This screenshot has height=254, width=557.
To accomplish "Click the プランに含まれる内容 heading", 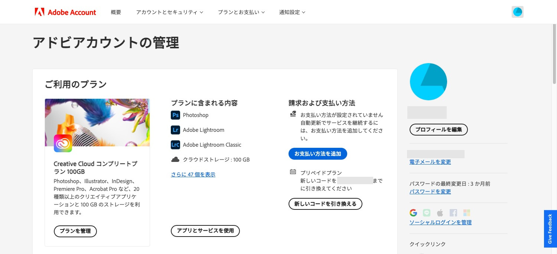I will pos(204,103).
